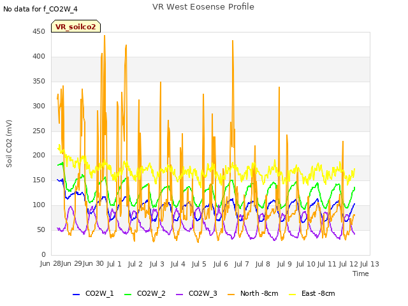Click the 200 y-axis tick label

click(x=39, y=156)
